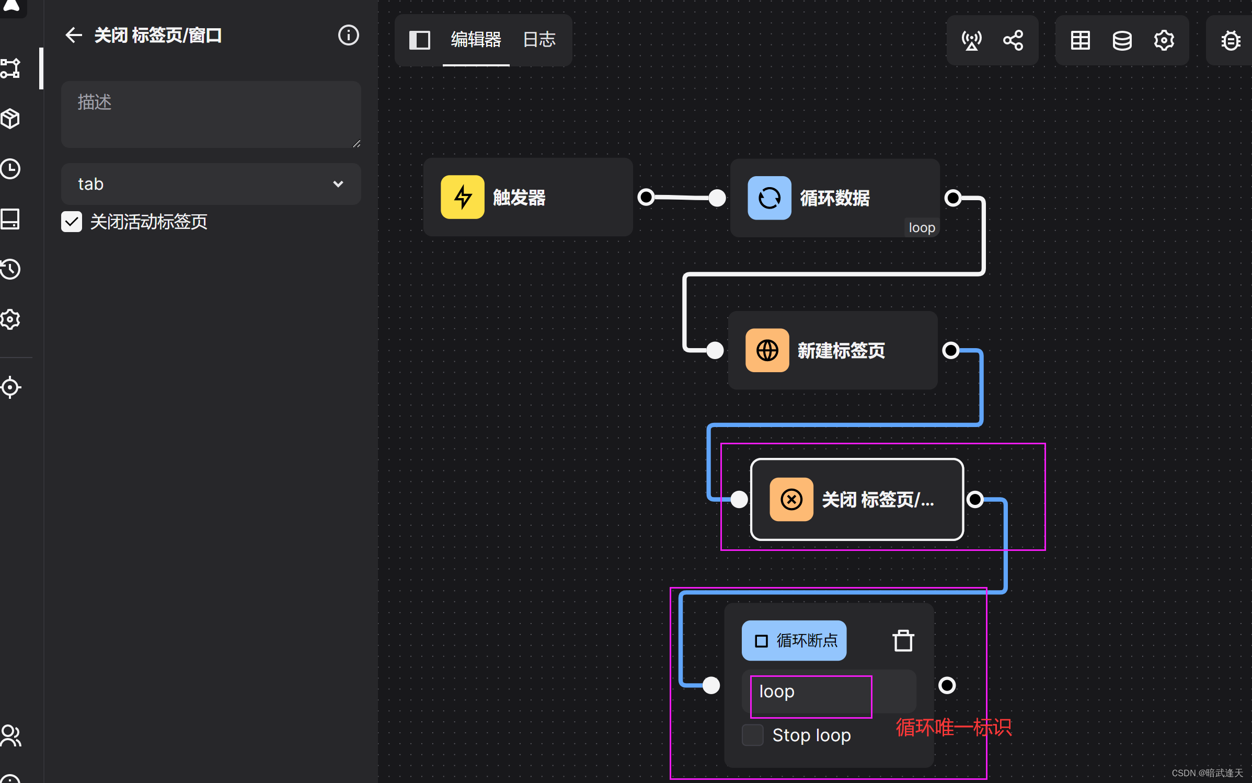Open the share workflow icon
Image resolution: width=1252 pixels, height=783 pixels.
click(x=1013, y=40)
